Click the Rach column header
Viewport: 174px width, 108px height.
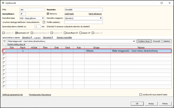23,47
